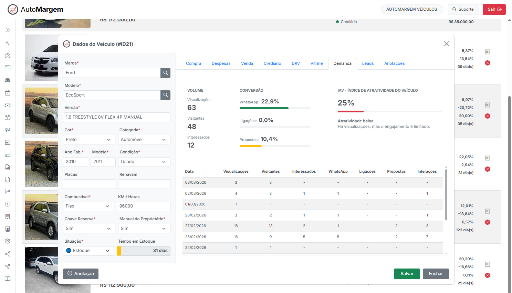Close the Dados do Veículo dialog

(446, 44)
